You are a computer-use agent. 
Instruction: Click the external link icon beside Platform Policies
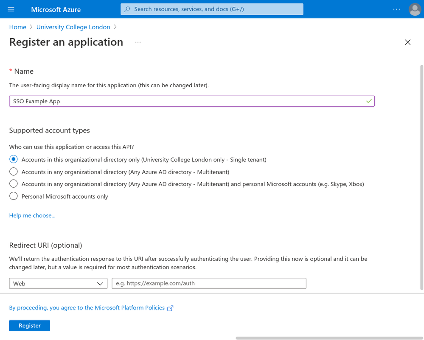170,308
